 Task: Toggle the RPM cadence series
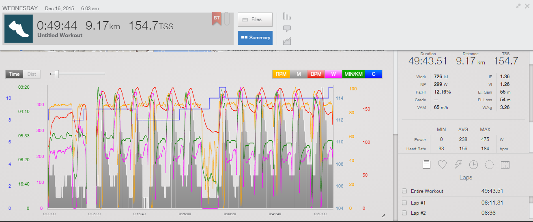tap(281, 74)
